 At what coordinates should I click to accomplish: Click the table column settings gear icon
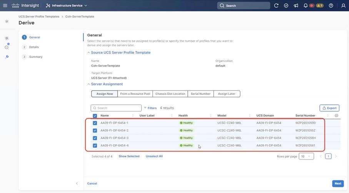pyautogui.click(x=336, y=115)
